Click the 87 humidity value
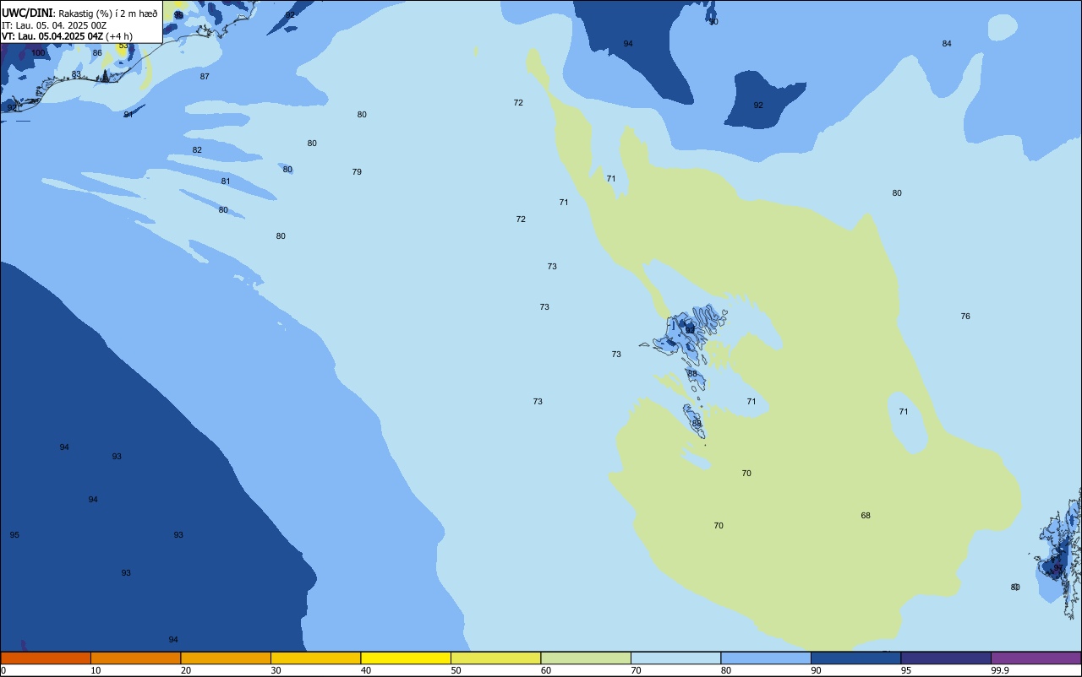 click(x=205, y=77)
